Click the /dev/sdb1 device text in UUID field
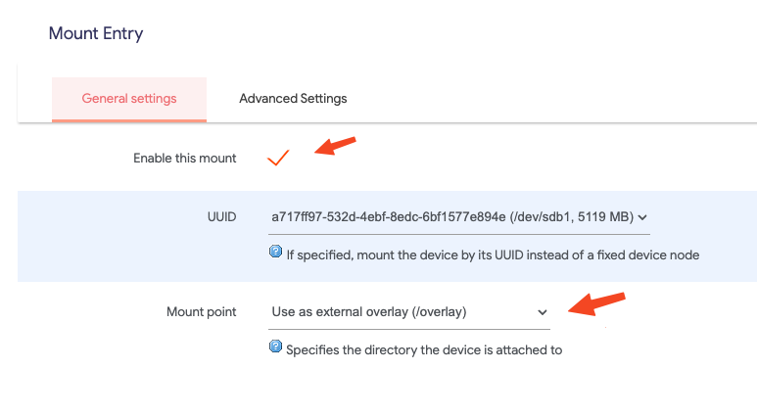This screenshot has height=416, width=757. click(543, 216)
